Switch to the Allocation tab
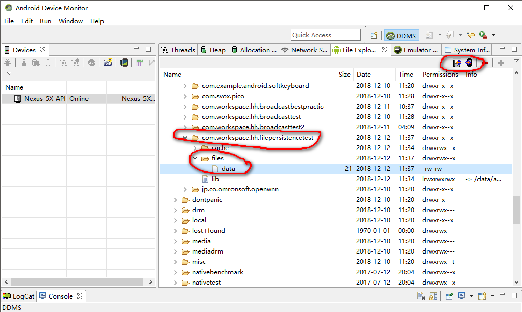Screen dimensions: 522x312 254,50
